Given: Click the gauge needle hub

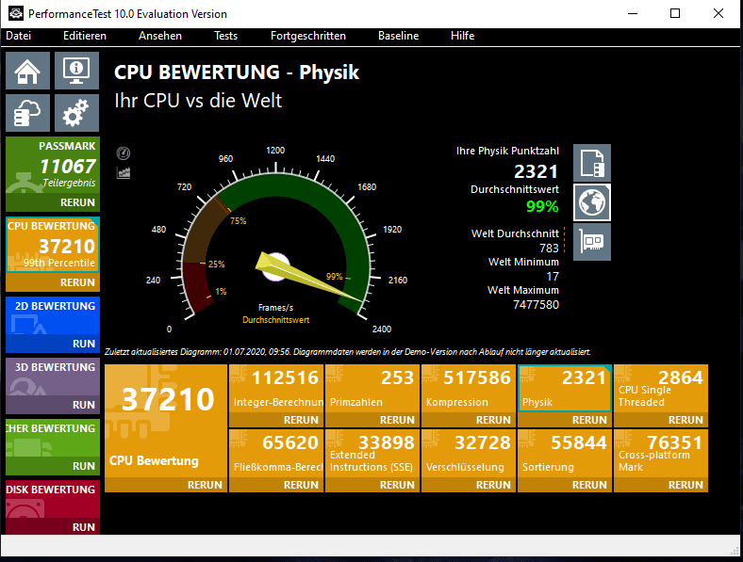Looking at the screenshot, I should click(x=275, y=267).
